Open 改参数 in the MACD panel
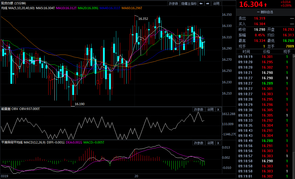The image size is (295, 179). [199, 143]
